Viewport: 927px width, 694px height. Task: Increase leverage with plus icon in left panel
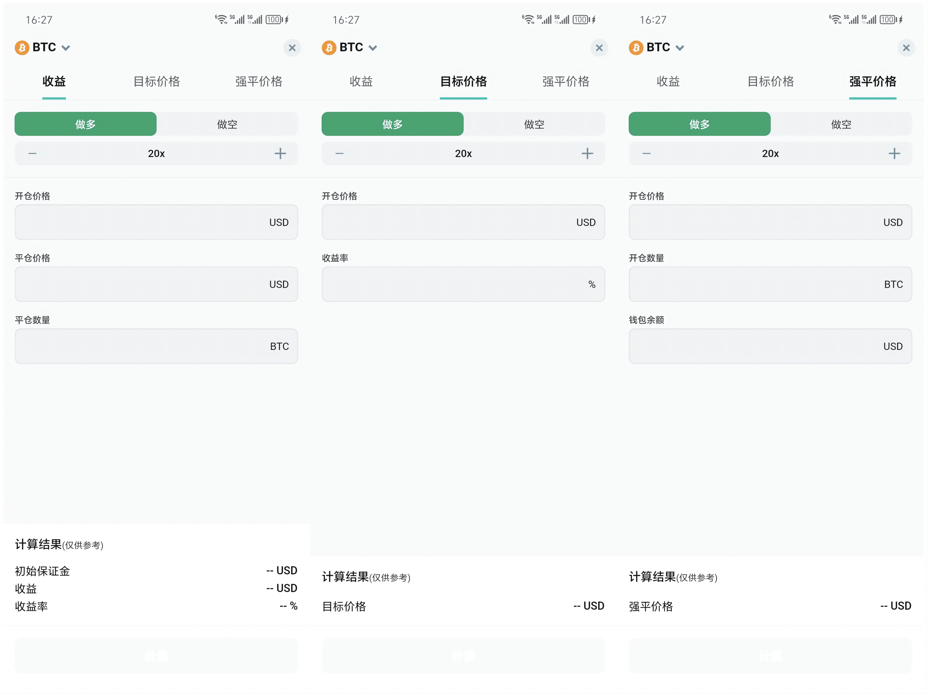click(280, 153)
